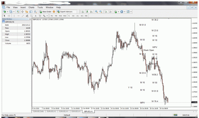Open the Insert menu
The height and width of the screenshot is (118, 199).
point(23,7)
